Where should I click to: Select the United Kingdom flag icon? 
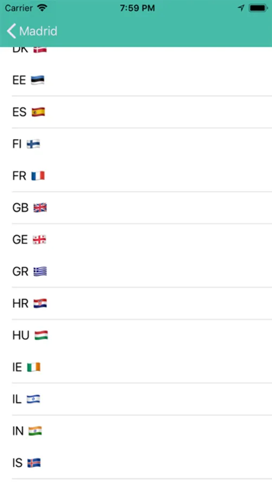click(x=40, y=208)
